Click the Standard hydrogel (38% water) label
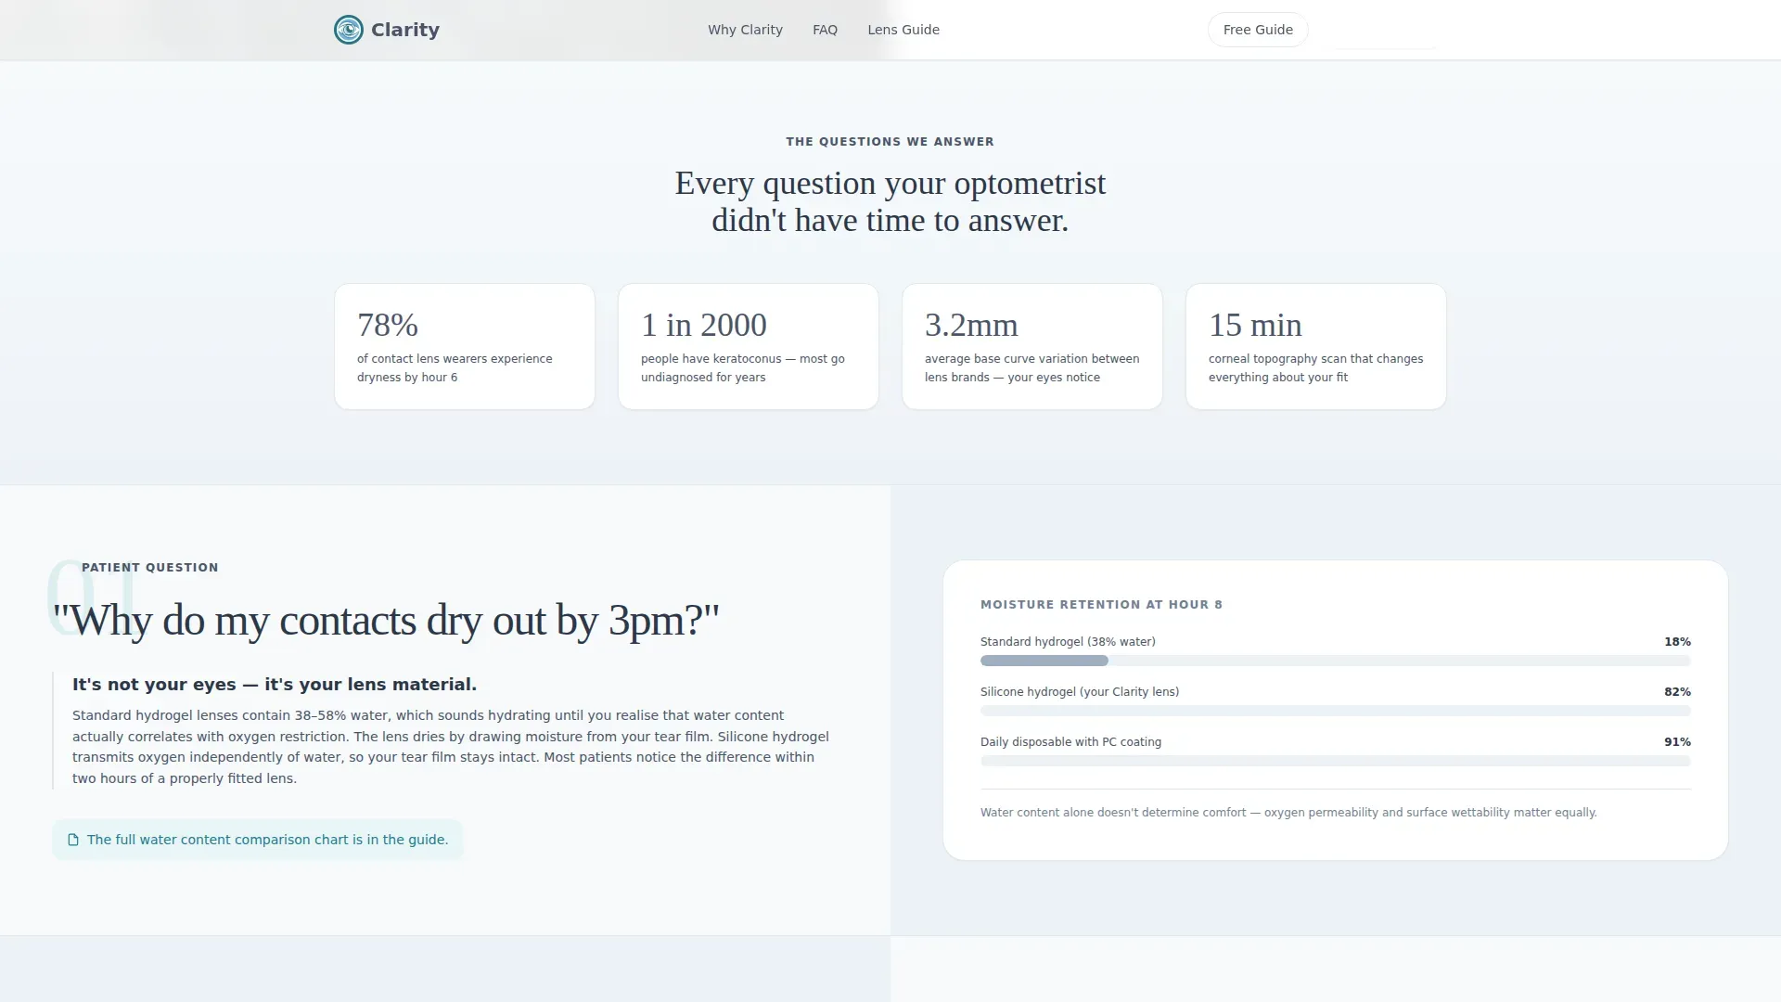Screen dimensions: 1781x1002 tap(1068, 642)
